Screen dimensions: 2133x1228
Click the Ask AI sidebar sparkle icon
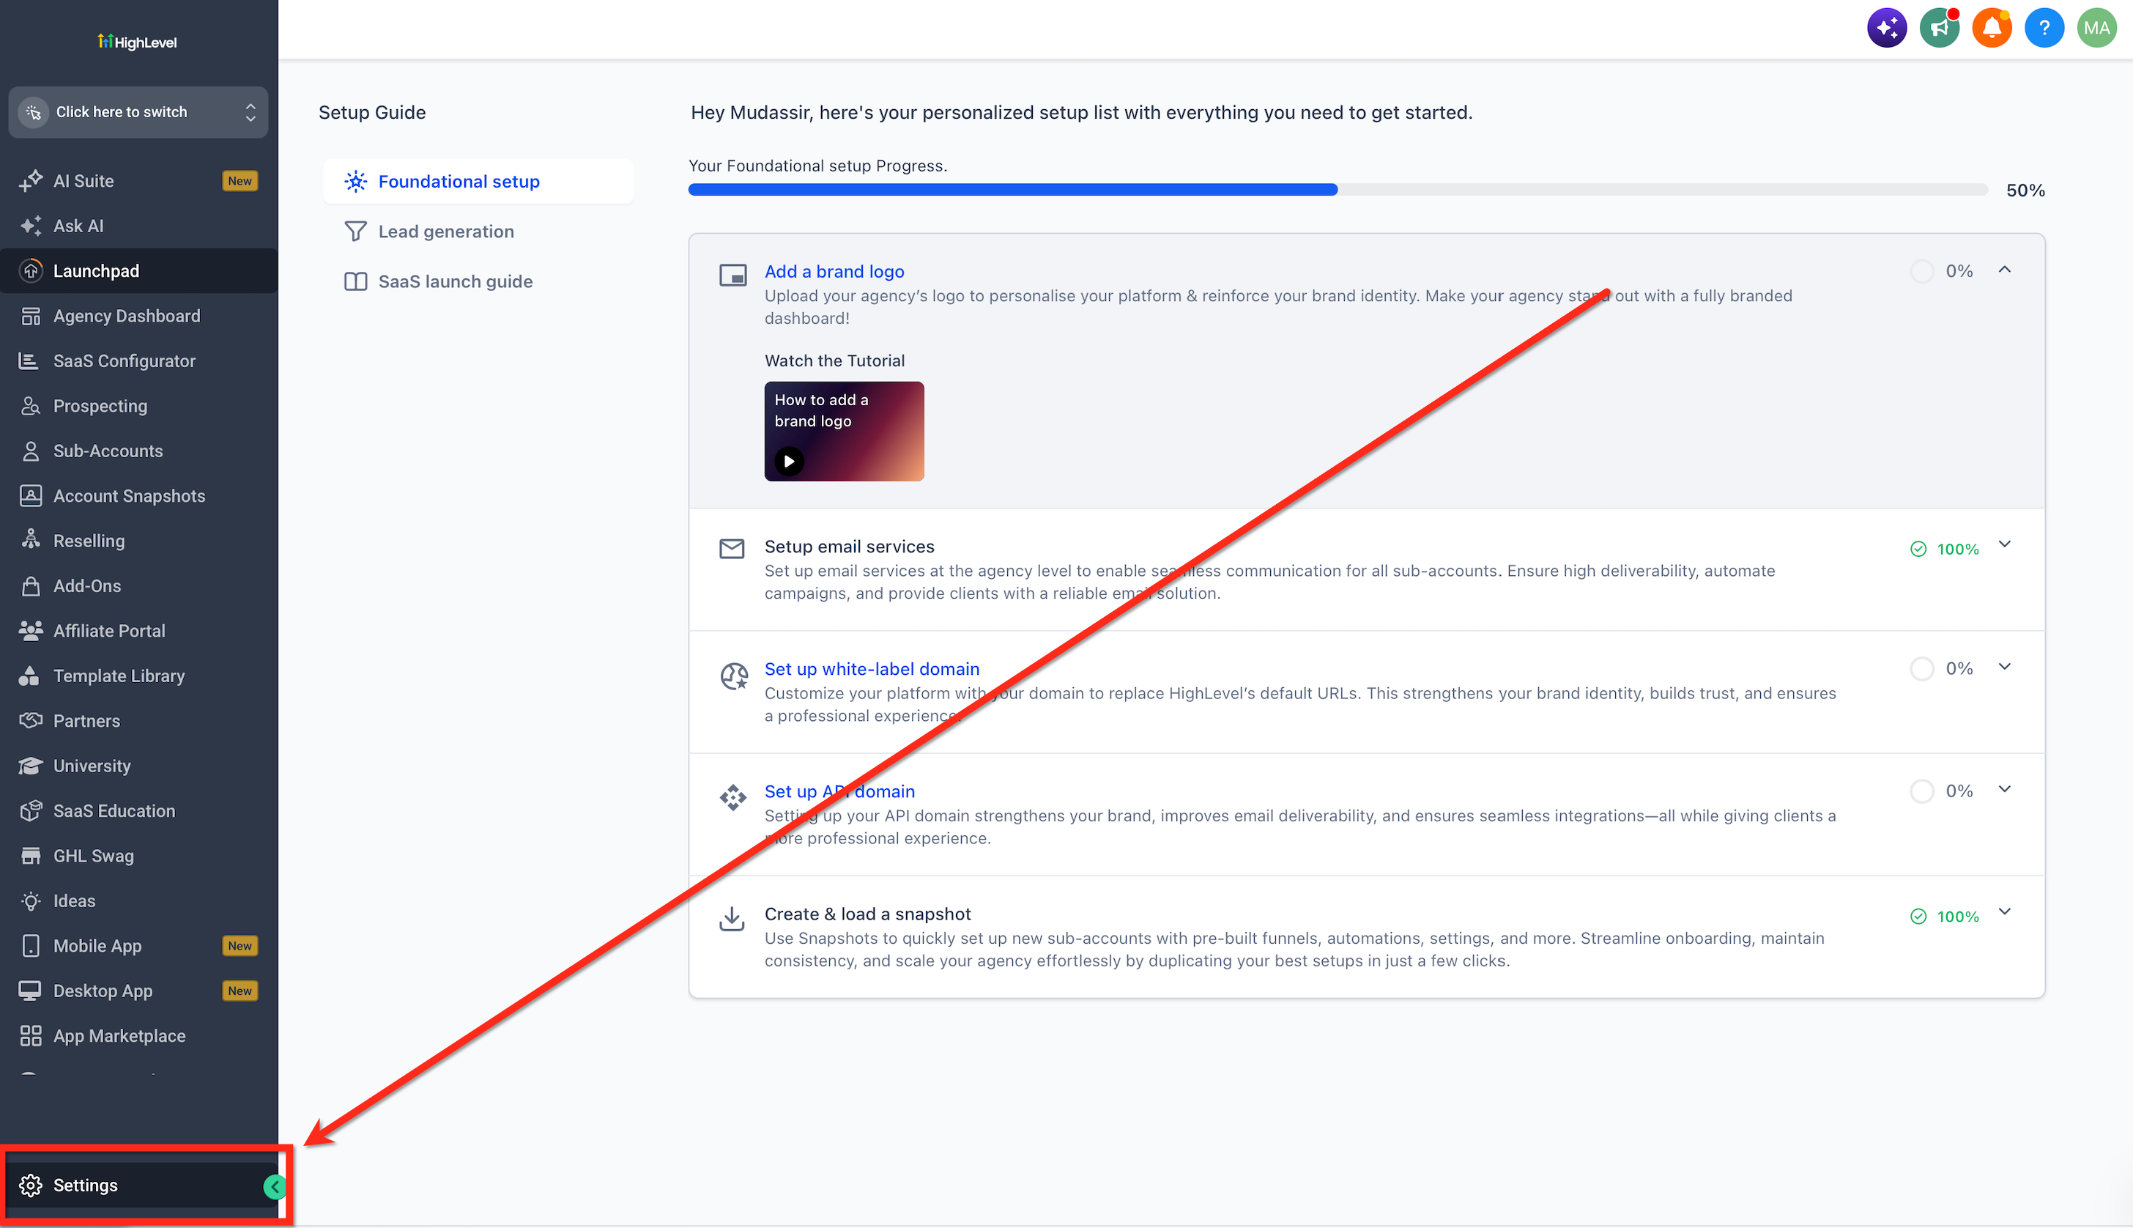30,226
